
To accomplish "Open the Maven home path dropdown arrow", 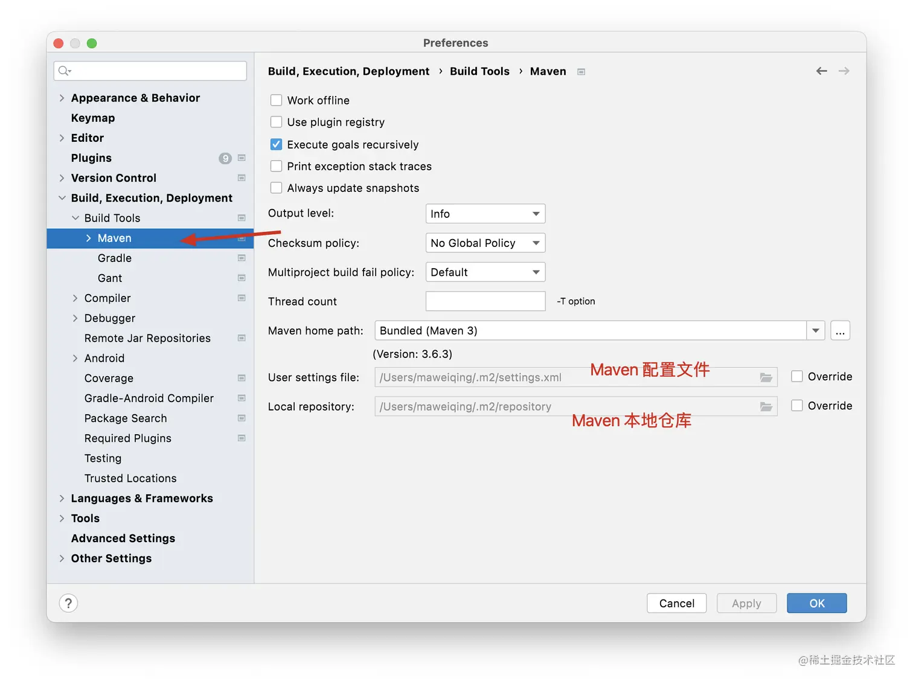I will point(816,331).
